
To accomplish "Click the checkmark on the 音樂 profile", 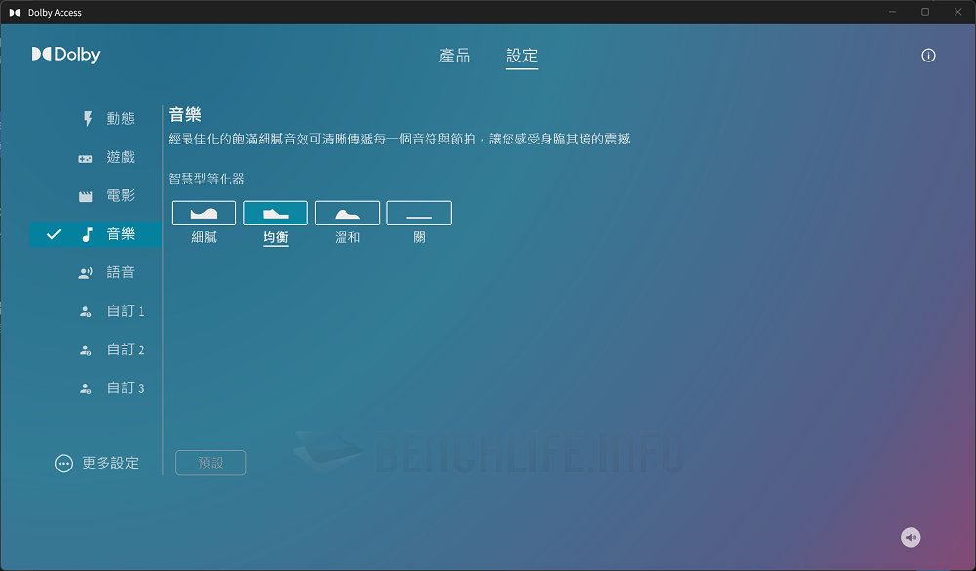I will [x=54, y=234].
